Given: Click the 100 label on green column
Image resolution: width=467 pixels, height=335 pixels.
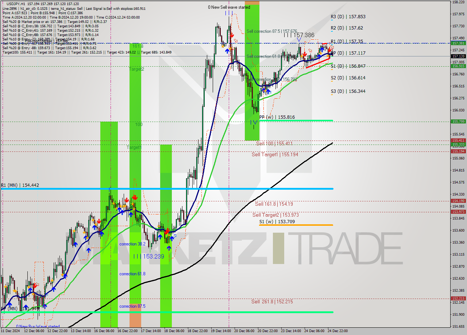Looking at the screenshot, I should point(139,125).
